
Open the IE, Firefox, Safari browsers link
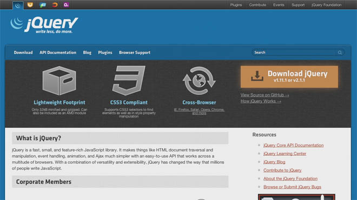tap(199, 111)
